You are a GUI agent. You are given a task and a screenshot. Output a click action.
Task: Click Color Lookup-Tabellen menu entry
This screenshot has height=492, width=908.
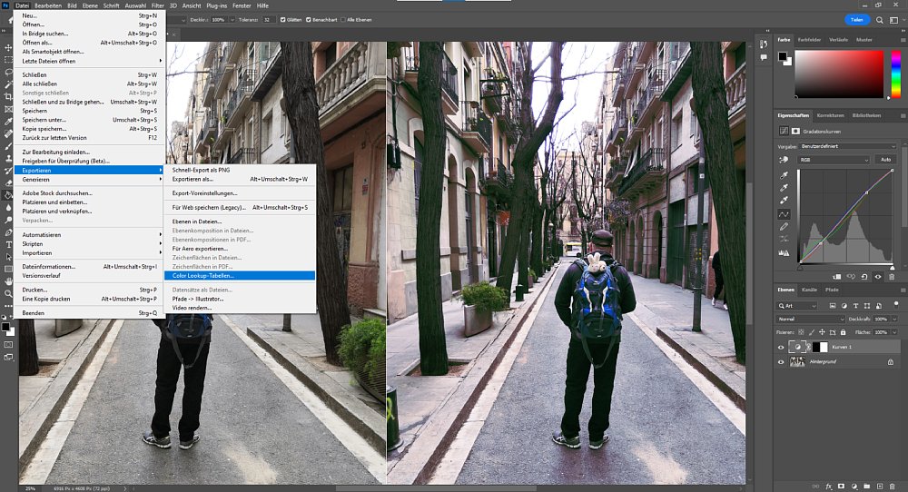tap(202, 275)
